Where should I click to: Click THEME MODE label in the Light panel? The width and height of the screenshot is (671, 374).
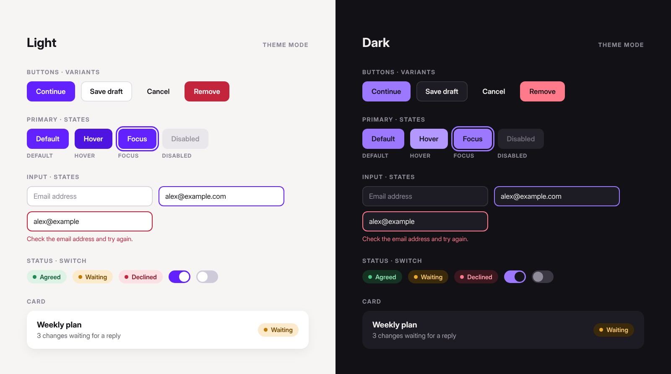click(286, 45)
